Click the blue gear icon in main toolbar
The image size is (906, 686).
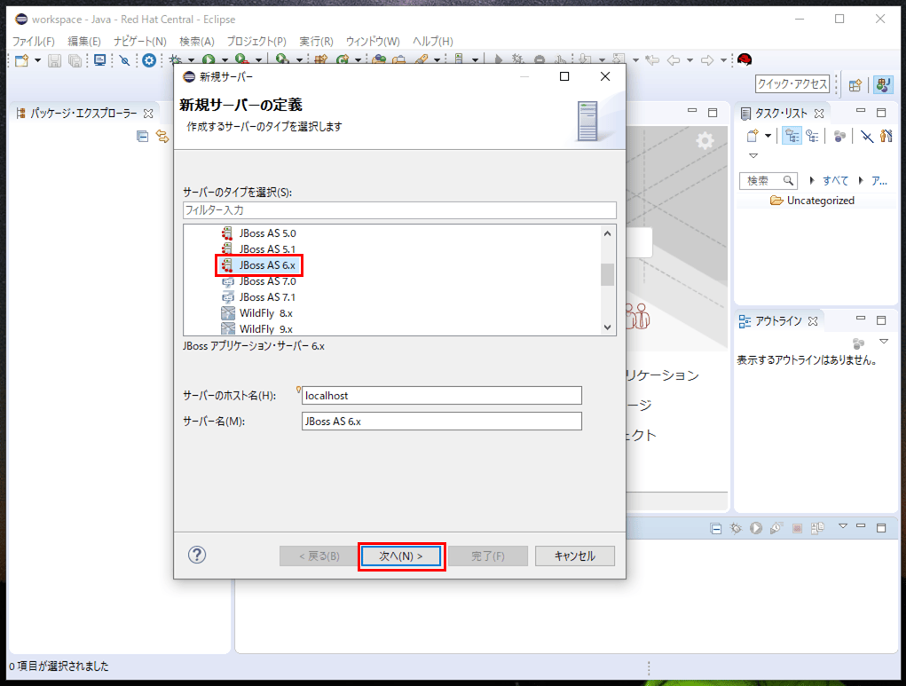pyautogui.click(x=149, y=60)
